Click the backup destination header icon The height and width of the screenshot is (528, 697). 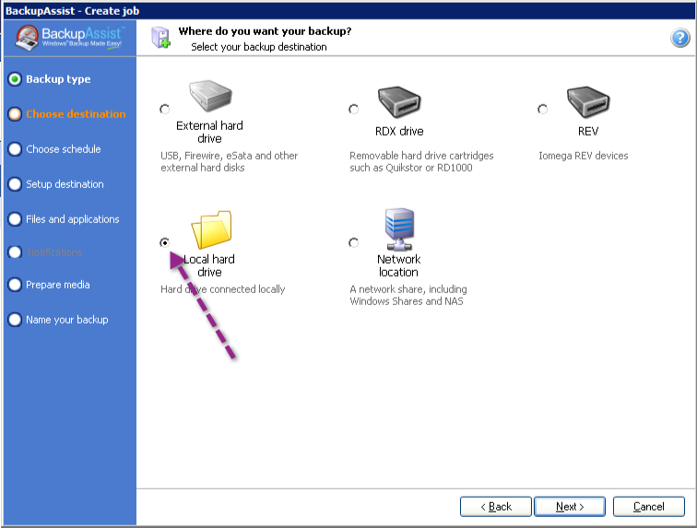pyautogui.click(x=161, y=38)
